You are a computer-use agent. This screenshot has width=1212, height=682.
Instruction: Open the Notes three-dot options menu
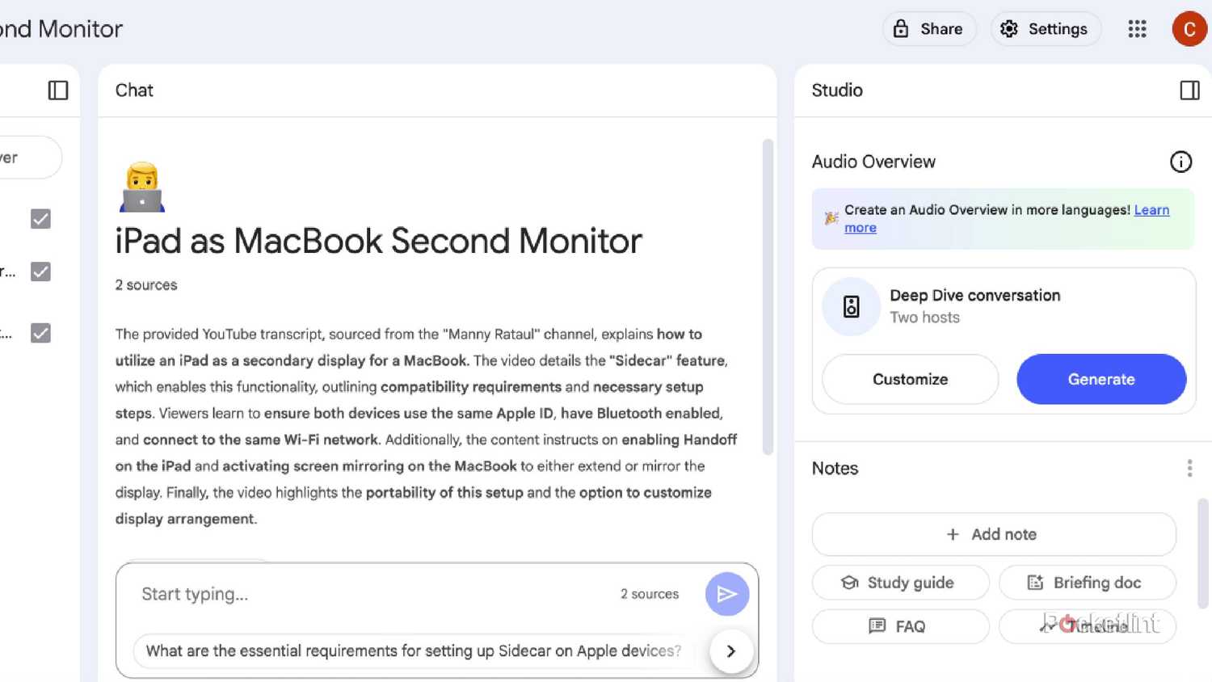(1189, 468)
